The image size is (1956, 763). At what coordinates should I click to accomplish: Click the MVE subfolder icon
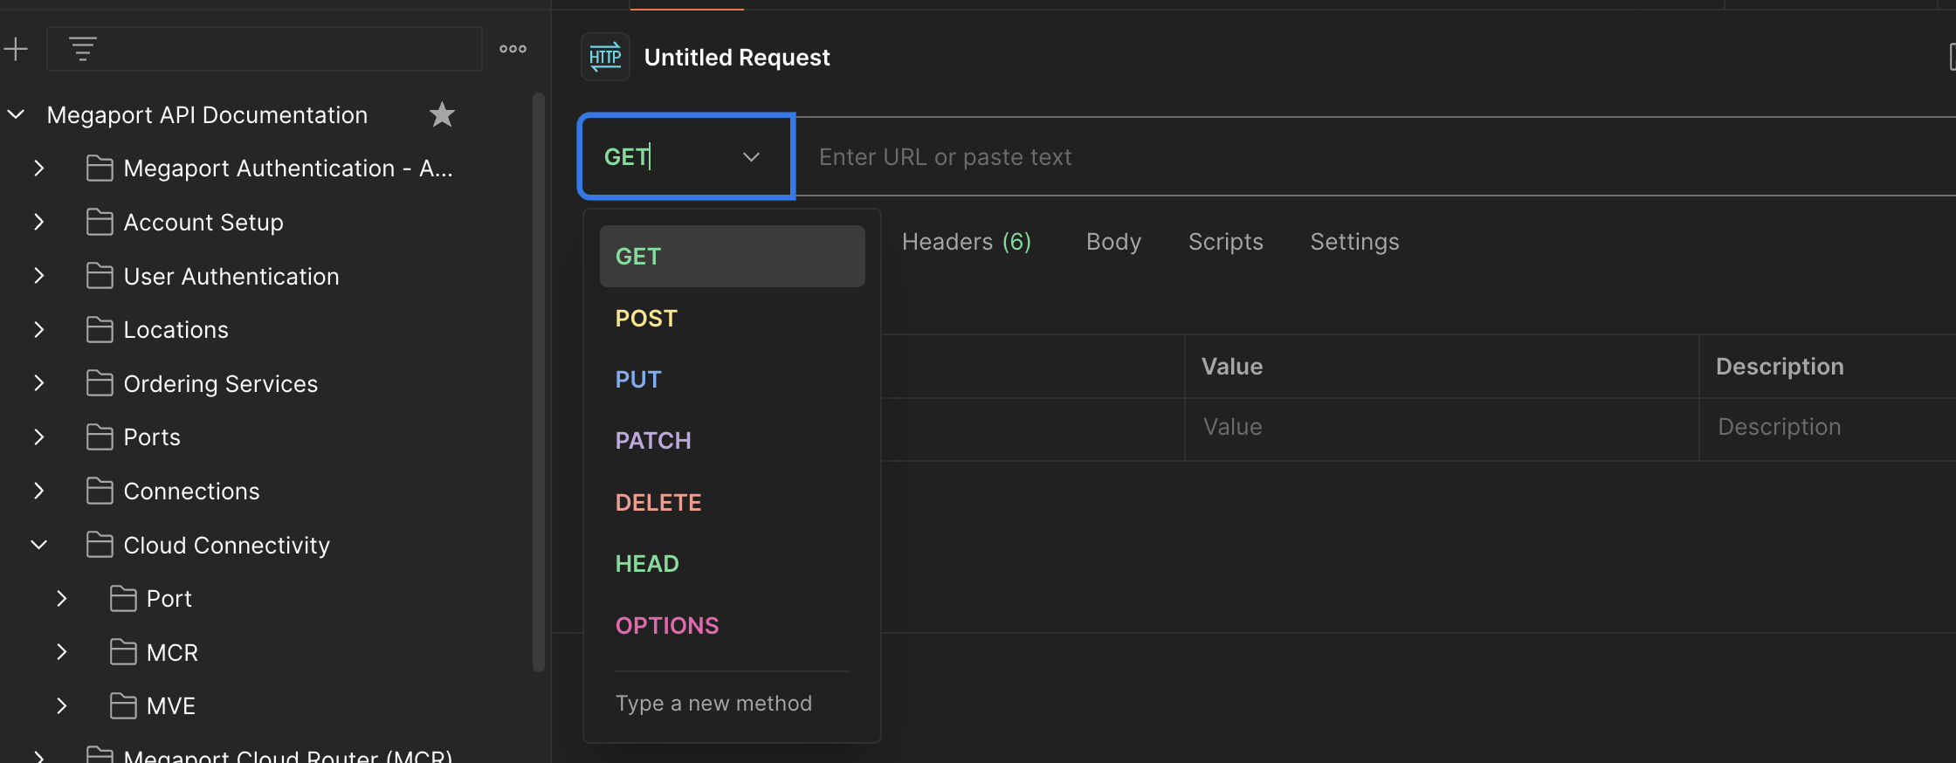tap(123, 706)
